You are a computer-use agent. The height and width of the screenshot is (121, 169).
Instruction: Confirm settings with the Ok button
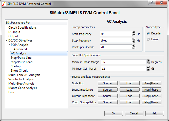114,113
